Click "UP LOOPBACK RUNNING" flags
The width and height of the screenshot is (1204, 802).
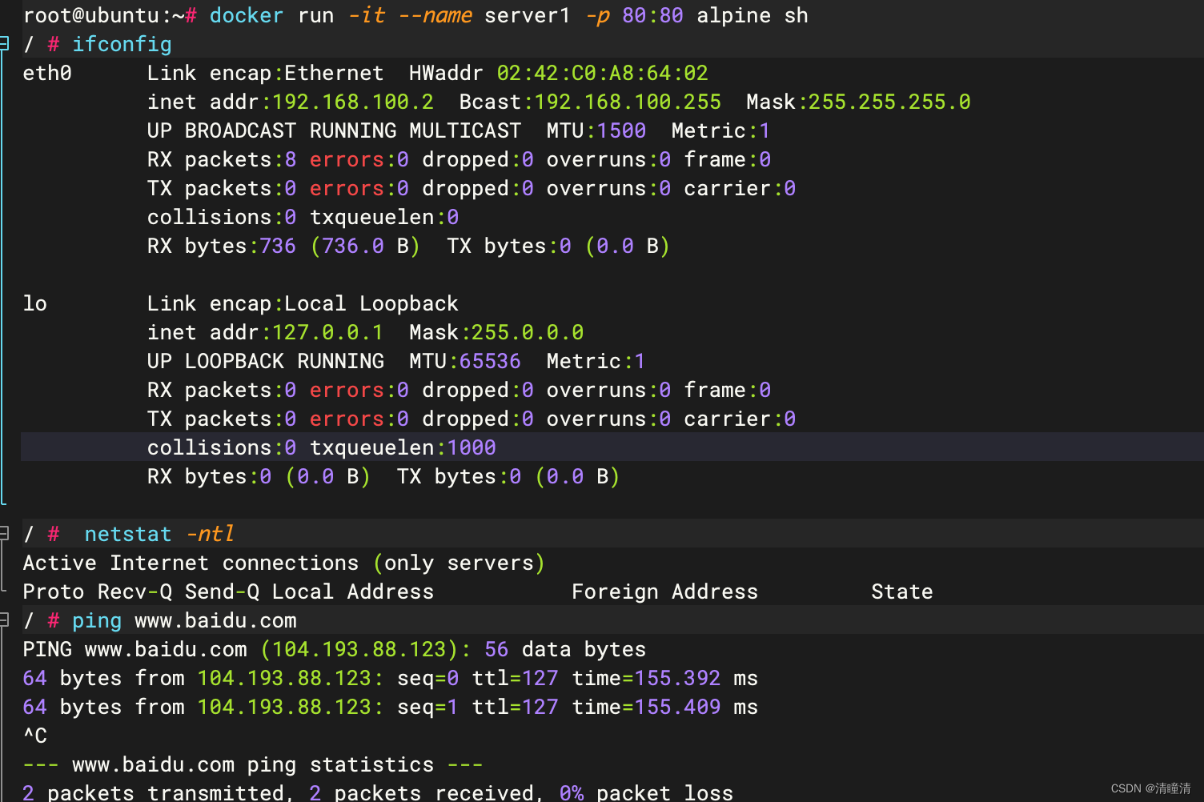265,361
